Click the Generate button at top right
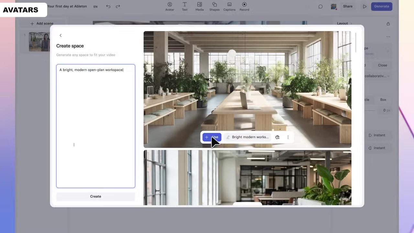This screenshot has height=233, width=414. pyautogui.click(x=382, y=6)
